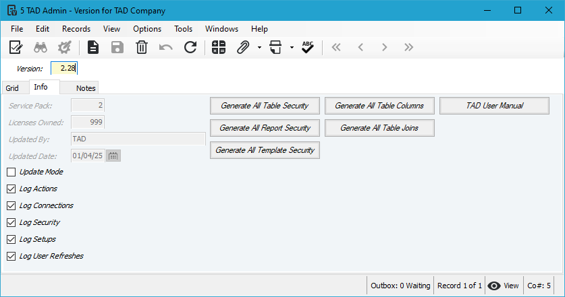Select the Info tab
This screenshot has width=565, height=297.
pyautogui.click(x=45, y=87)
